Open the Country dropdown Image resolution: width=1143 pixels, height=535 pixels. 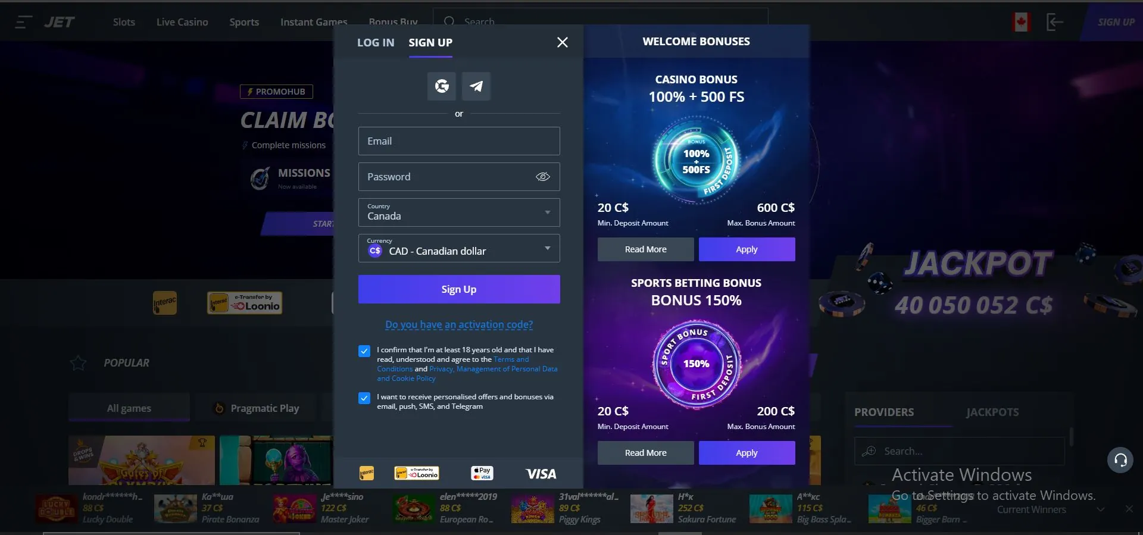pos(459,212)
